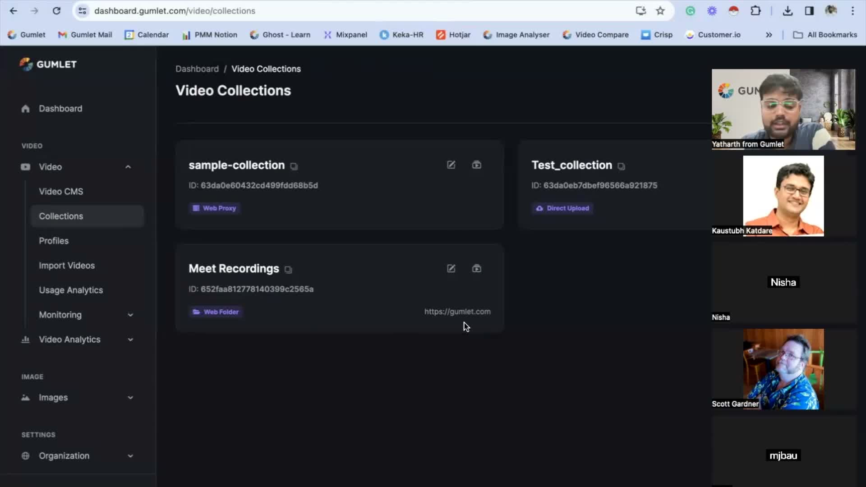Screen dimensions: 866x487
Task: Click upload icon on Meet Recordings card
Action: pos(476,268)
